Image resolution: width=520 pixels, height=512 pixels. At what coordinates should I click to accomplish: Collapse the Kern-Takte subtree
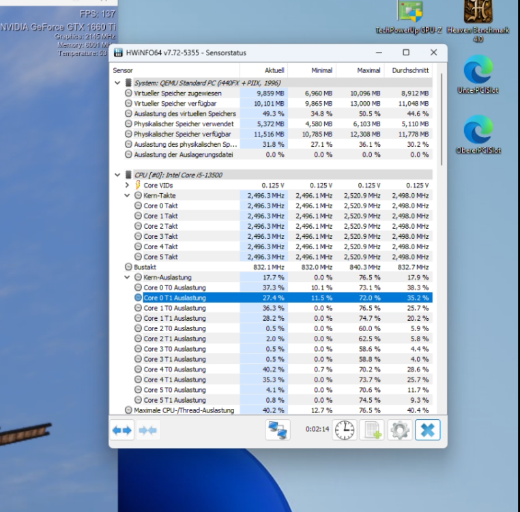tap(127, 195)
